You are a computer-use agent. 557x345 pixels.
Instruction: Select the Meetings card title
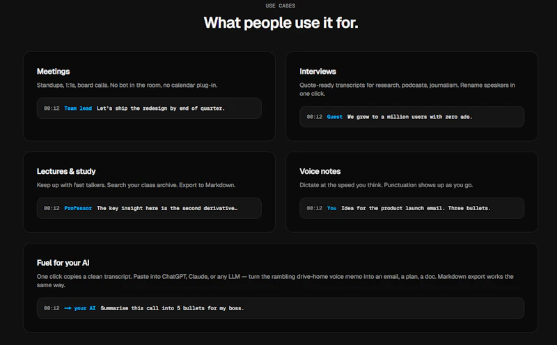[54, 72]
